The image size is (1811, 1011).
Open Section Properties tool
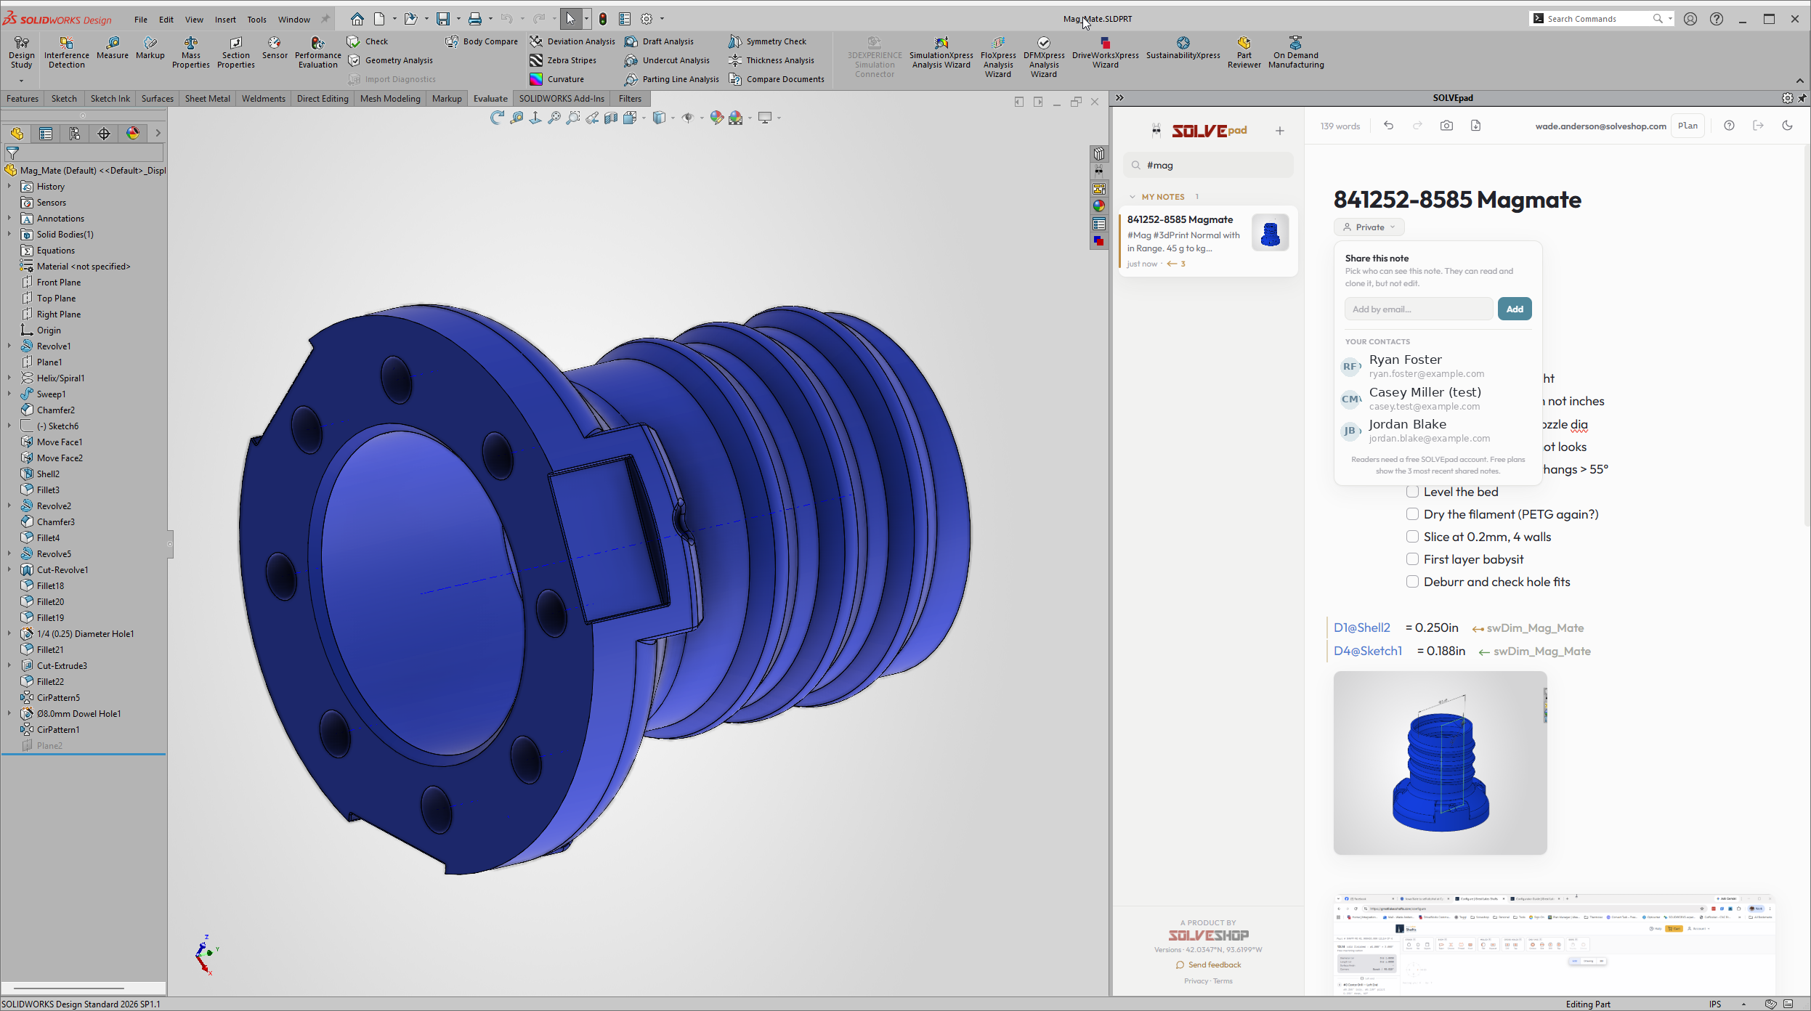pyautogui.click(x=235, y=53)
